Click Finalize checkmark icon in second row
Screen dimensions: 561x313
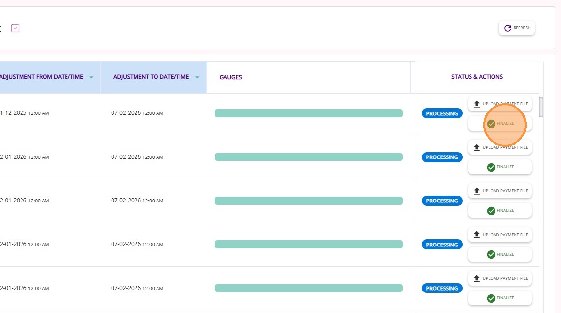pos(491,167)
